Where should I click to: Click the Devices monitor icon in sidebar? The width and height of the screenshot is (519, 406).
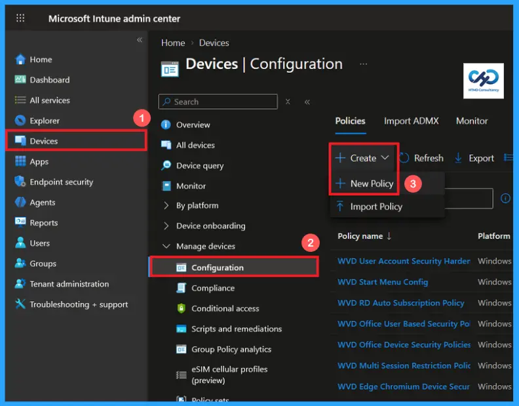(x=20, y=141)
